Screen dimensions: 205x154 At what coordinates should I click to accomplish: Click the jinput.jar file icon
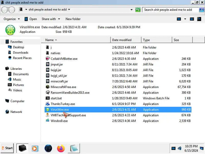click(48, 64)
